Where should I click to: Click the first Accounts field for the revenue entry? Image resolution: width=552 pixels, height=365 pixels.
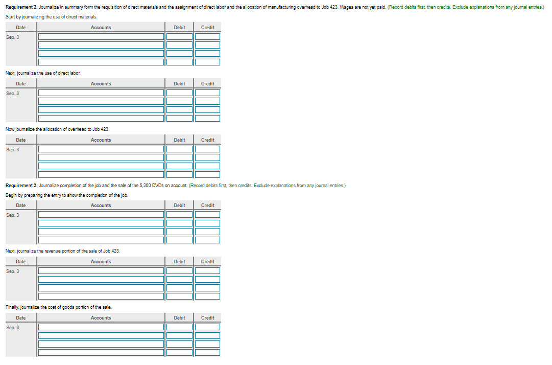101,270
